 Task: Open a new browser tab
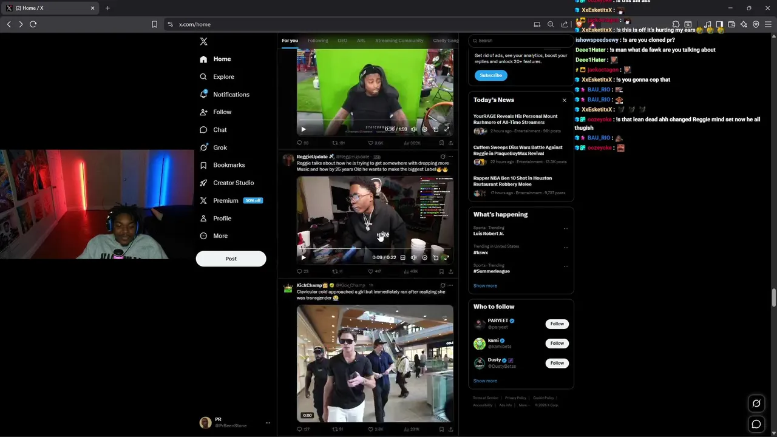pyautogui.click(x=107, y=8)
